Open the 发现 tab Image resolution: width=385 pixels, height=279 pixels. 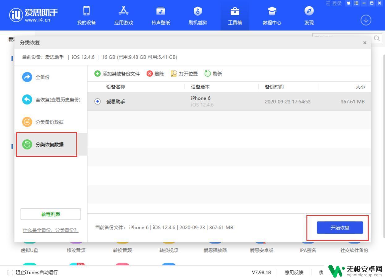click(309, 15)
